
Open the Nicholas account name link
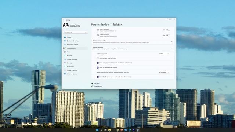pyautogui.click(x=75, y=25)
